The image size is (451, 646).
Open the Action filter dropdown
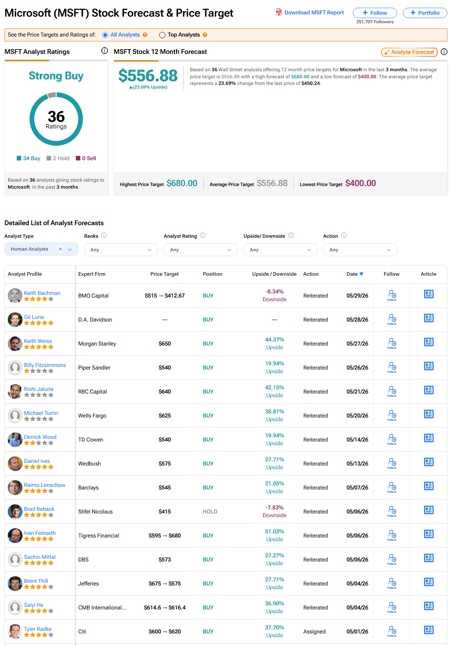coord(360,250)
